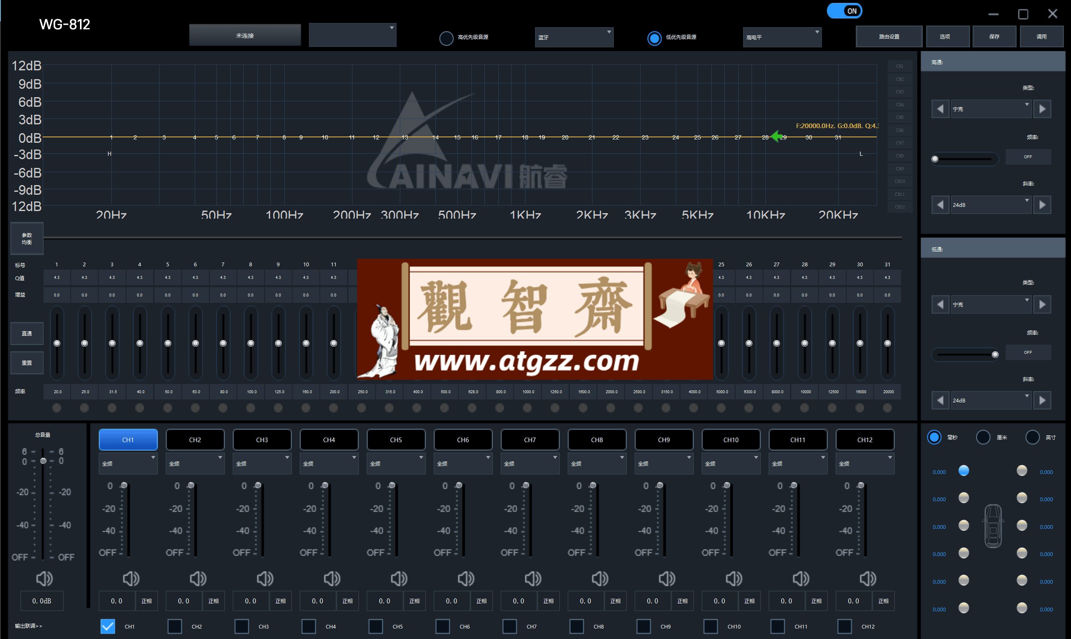Image resolution: width=1071 pixels, height=639 pixels.
Task: Select the 高优先级音源 radio button
Action: [446, 39]
